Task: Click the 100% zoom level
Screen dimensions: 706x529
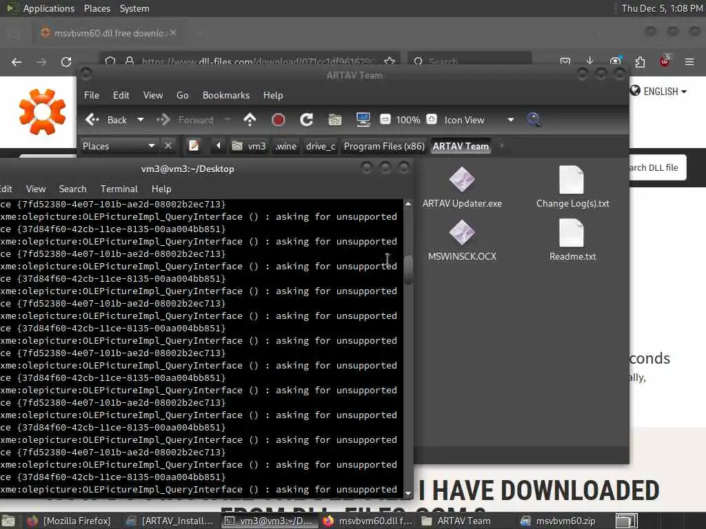Action: [408, 120]
